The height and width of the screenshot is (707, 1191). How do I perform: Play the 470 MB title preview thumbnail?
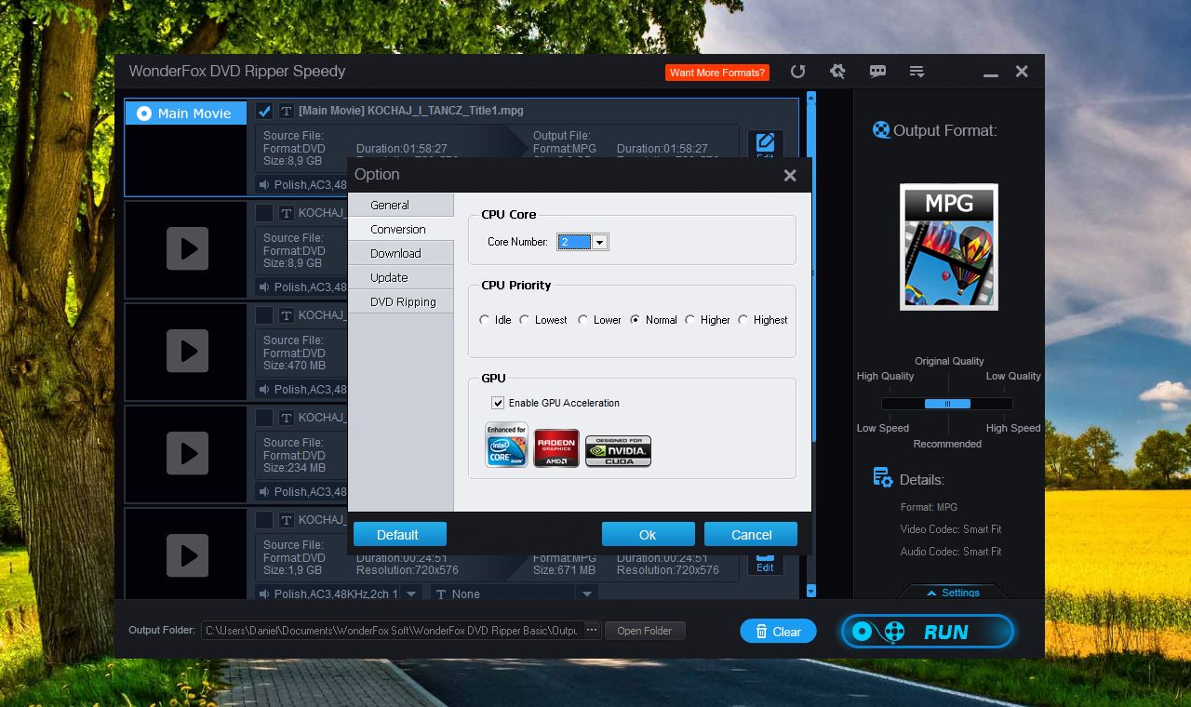pyautogui.click(x=187, y=351)
